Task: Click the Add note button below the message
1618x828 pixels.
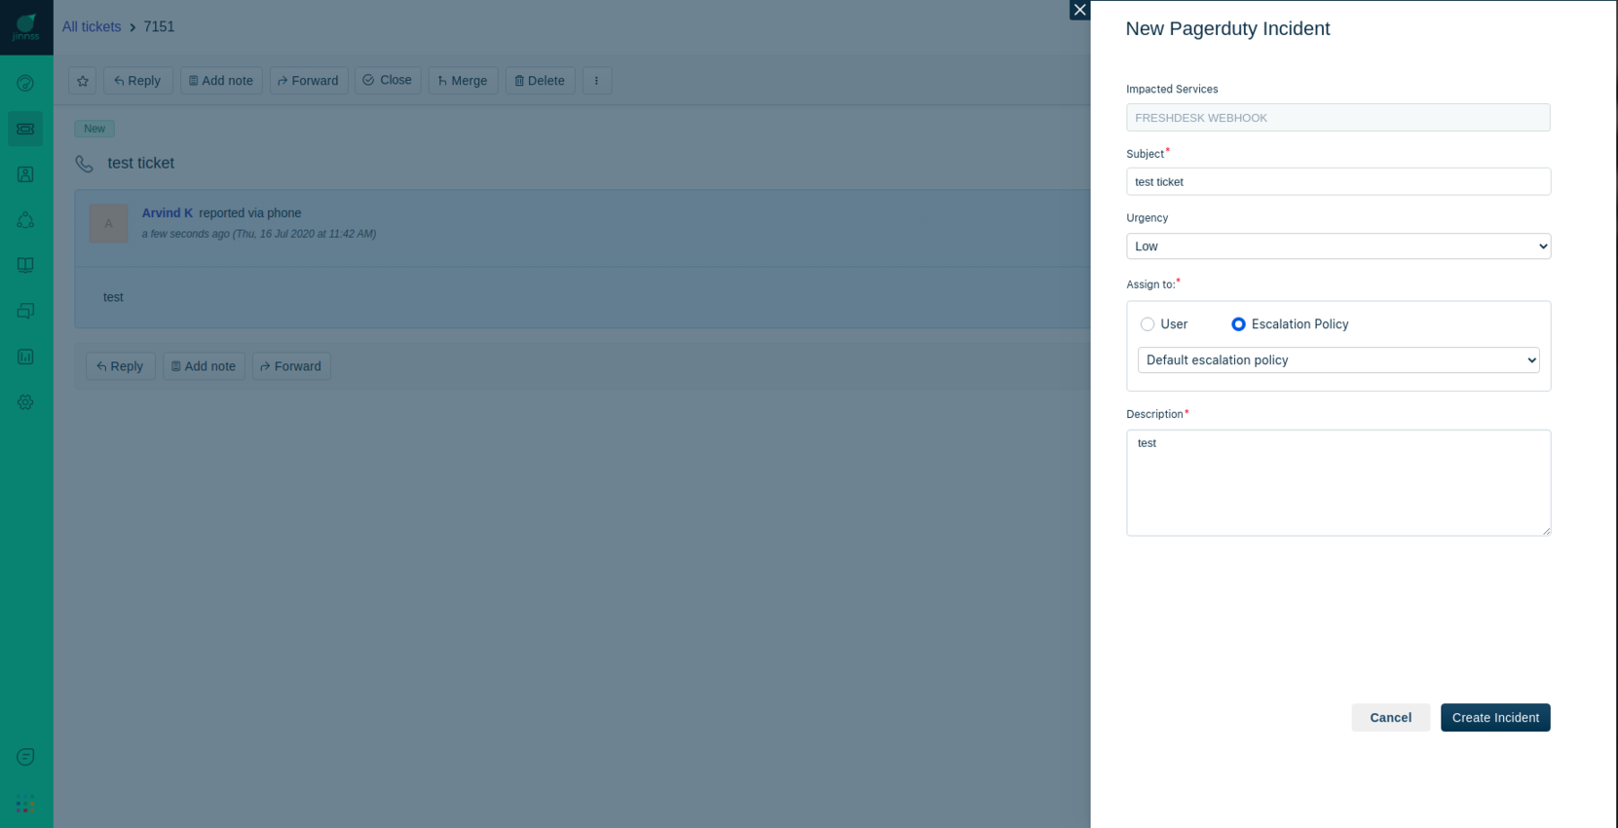Action: (204, 366)
